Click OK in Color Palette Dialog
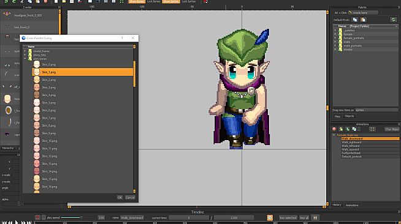401x224 pixels. (120, 198)
